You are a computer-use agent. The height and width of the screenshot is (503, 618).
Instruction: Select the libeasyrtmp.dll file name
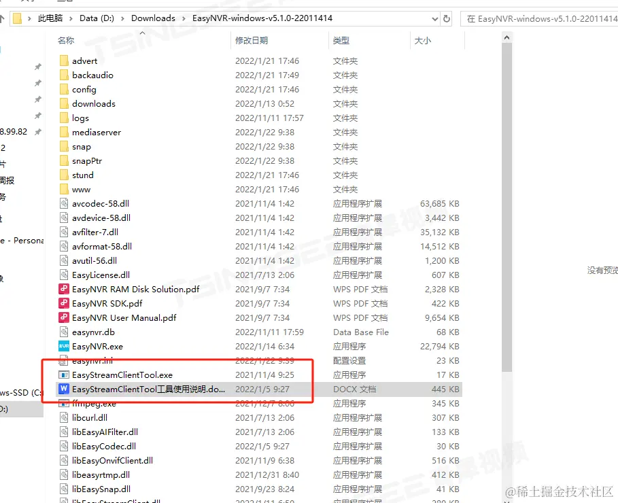[101, 474]
